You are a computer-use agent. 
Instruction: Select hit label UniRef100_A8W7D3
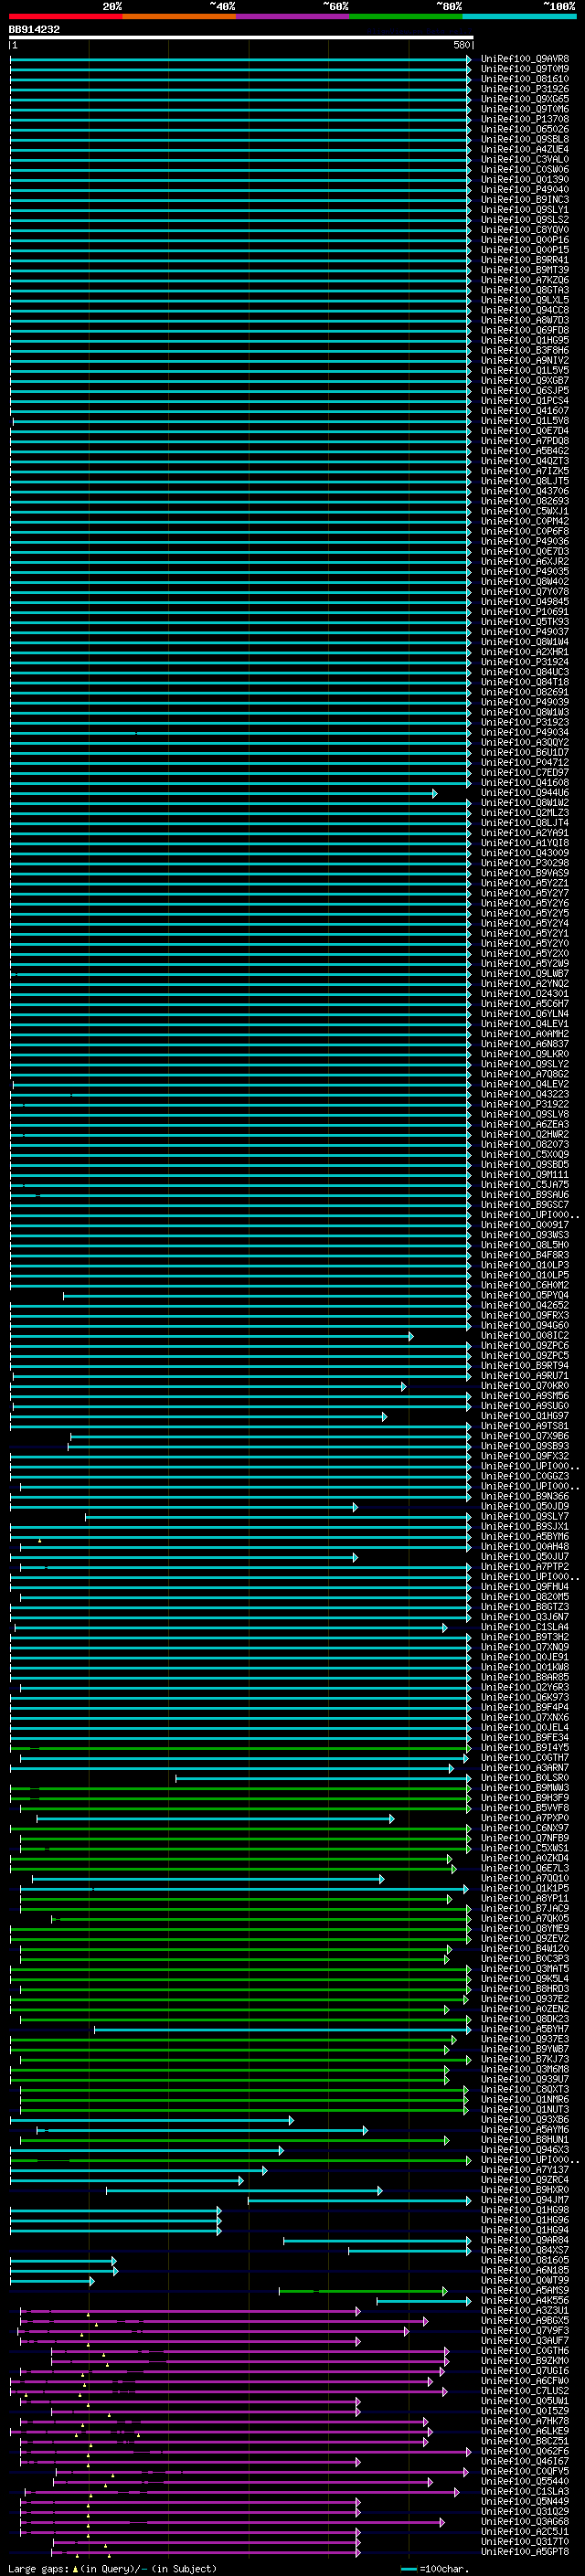pyautogui.click(x=525, y=320)
